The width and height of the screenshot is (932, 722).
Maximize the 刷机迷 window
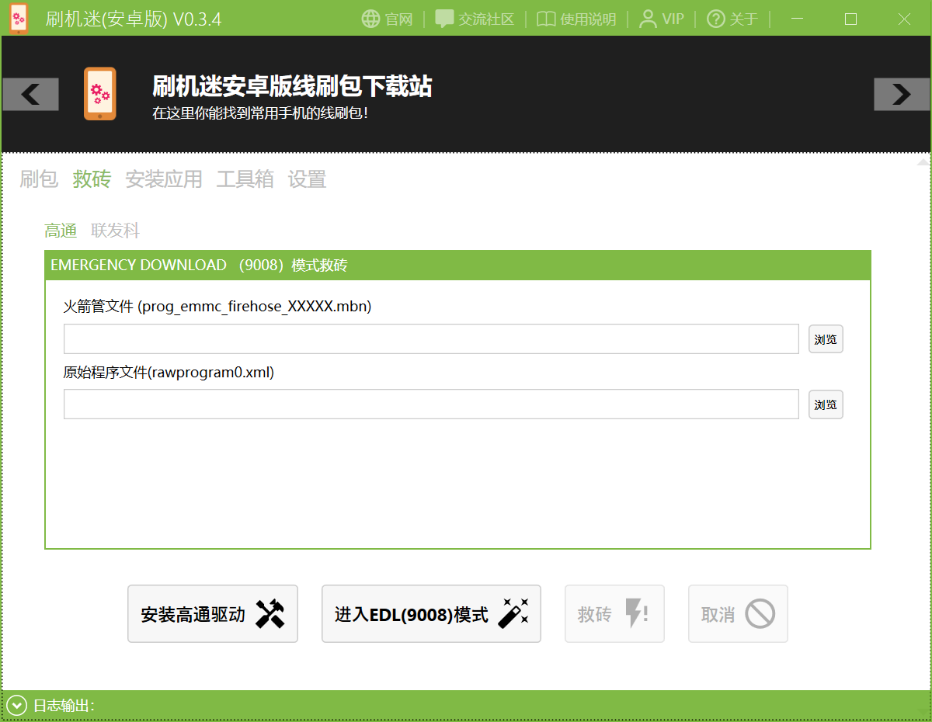coord(850,19)
